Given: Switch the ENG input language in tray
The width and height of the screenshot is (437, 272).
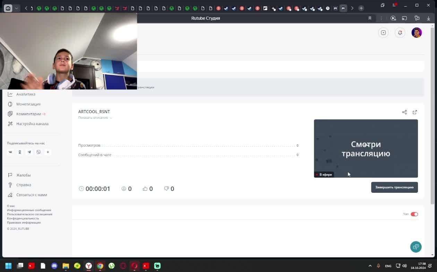Looking at the screenshot, I should click(x=388, y=266).
